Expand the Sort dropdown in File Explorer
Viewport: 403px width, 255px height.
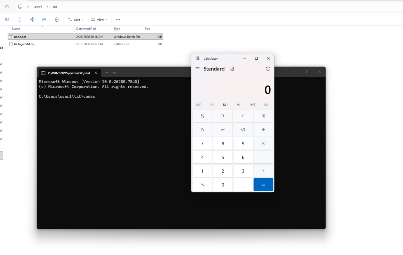76,20
